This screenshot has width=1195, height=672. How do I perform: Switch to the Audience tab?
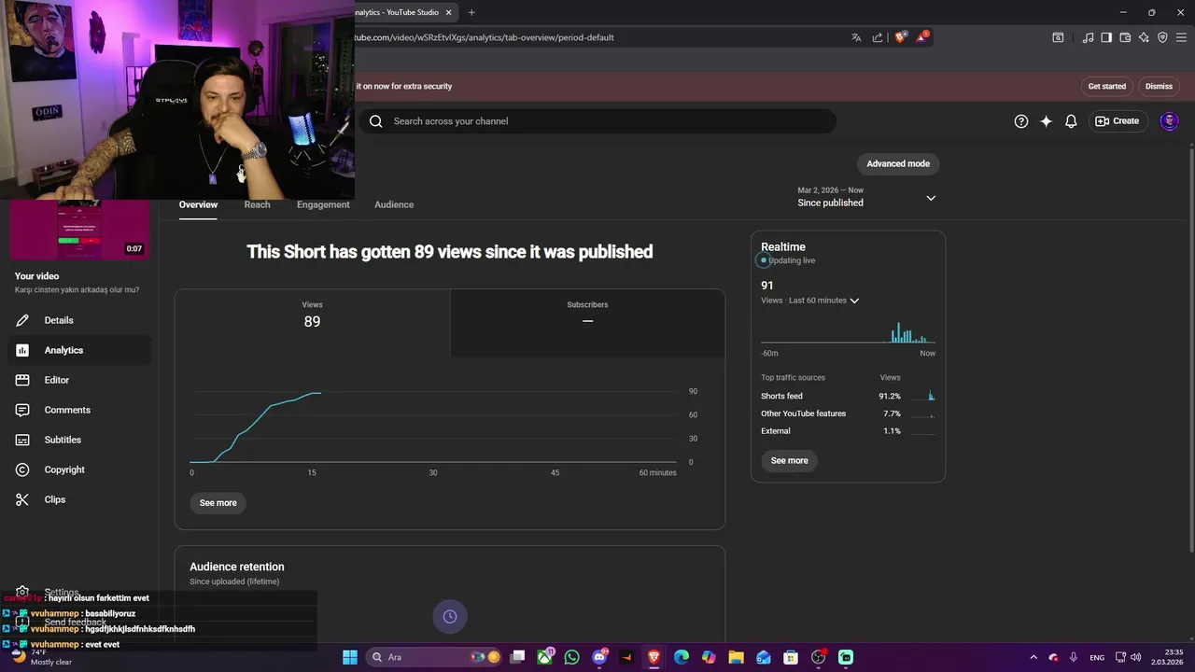point(394,204)
